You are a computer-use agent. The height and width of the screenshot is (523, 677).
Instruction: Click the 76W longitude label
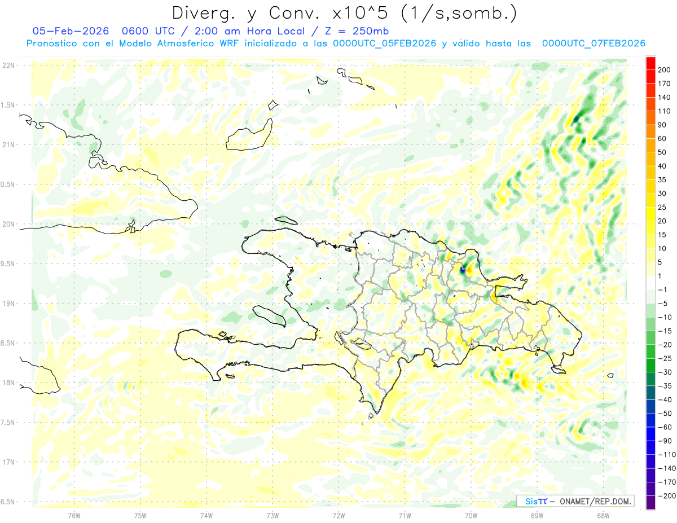(74, 515)
